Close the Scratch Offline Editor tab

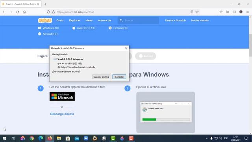38,4
